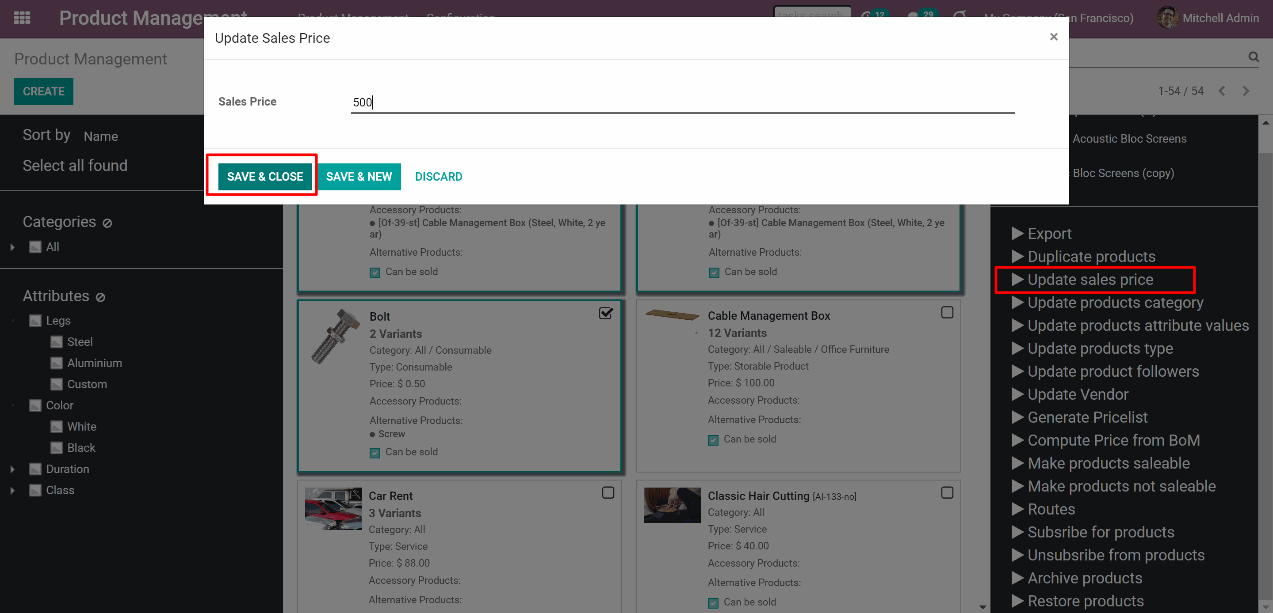Click Duplicate products arrow icon
Screen dimensions: 1273x613
click(x=1017, y=257)
